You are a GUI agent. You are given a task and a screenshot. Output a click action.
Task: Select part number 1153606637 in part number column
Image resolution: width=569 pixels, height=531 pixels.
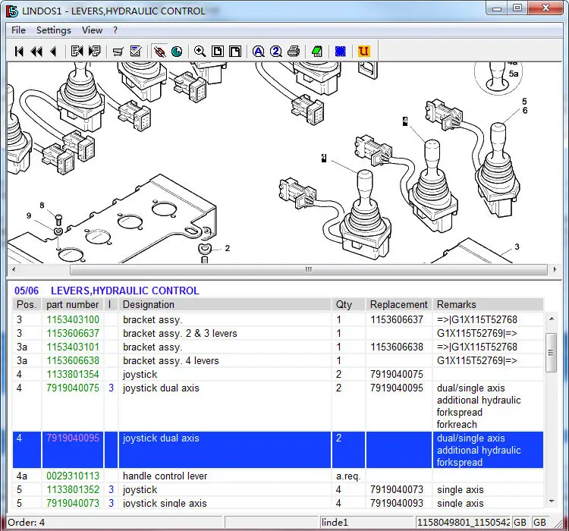73,334
